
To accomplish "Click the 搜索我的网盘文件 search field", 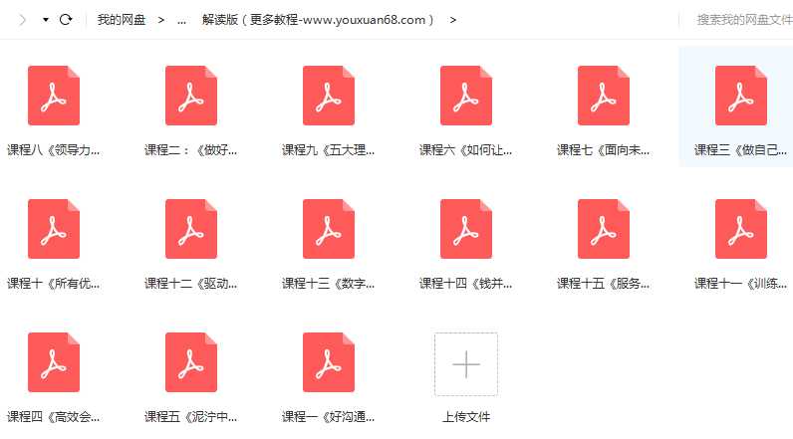I will point(743,20).
